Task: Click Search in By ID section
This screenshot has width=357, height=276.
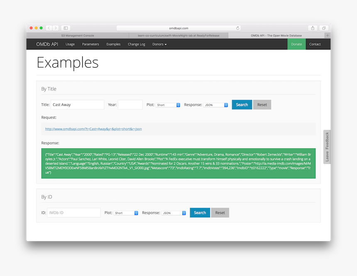Action: (200, 212)
